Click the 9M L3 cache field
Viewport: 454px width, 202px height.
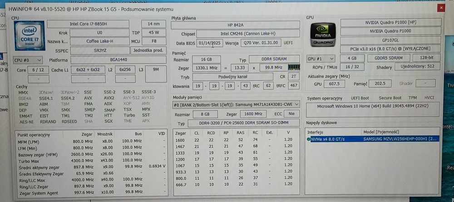(x=156, y=74)
